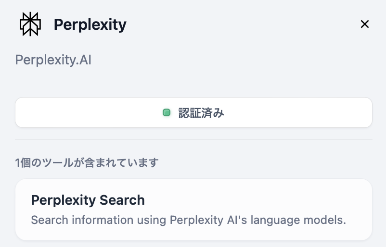Image resolution: width=386 pixels, height=247 pixels.
Task: Click the Perplexity logo icon
Action: [x=30, y=24]
